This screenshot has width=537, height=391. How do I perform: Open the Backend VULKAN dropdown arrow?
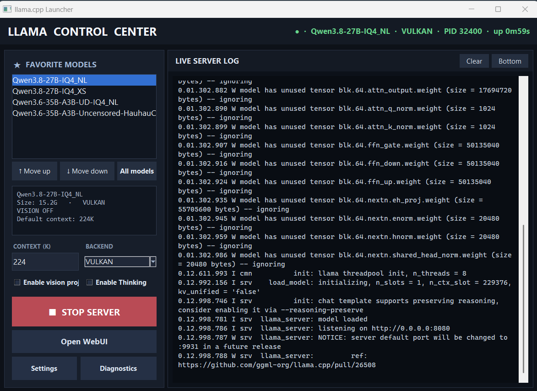pos(153,261)
